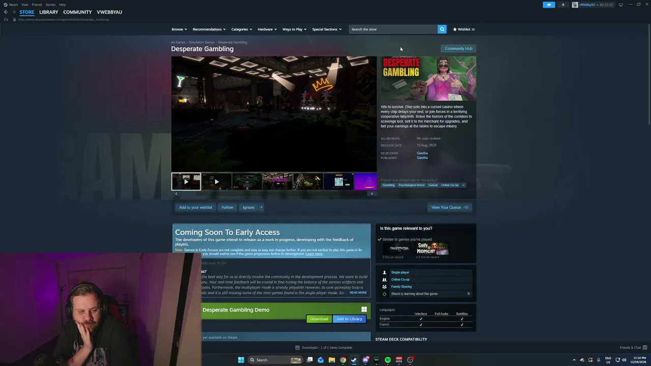Expand more tags with the plus button
The height and width of the screenshot is (366, 651).
[x=463, y=185]
